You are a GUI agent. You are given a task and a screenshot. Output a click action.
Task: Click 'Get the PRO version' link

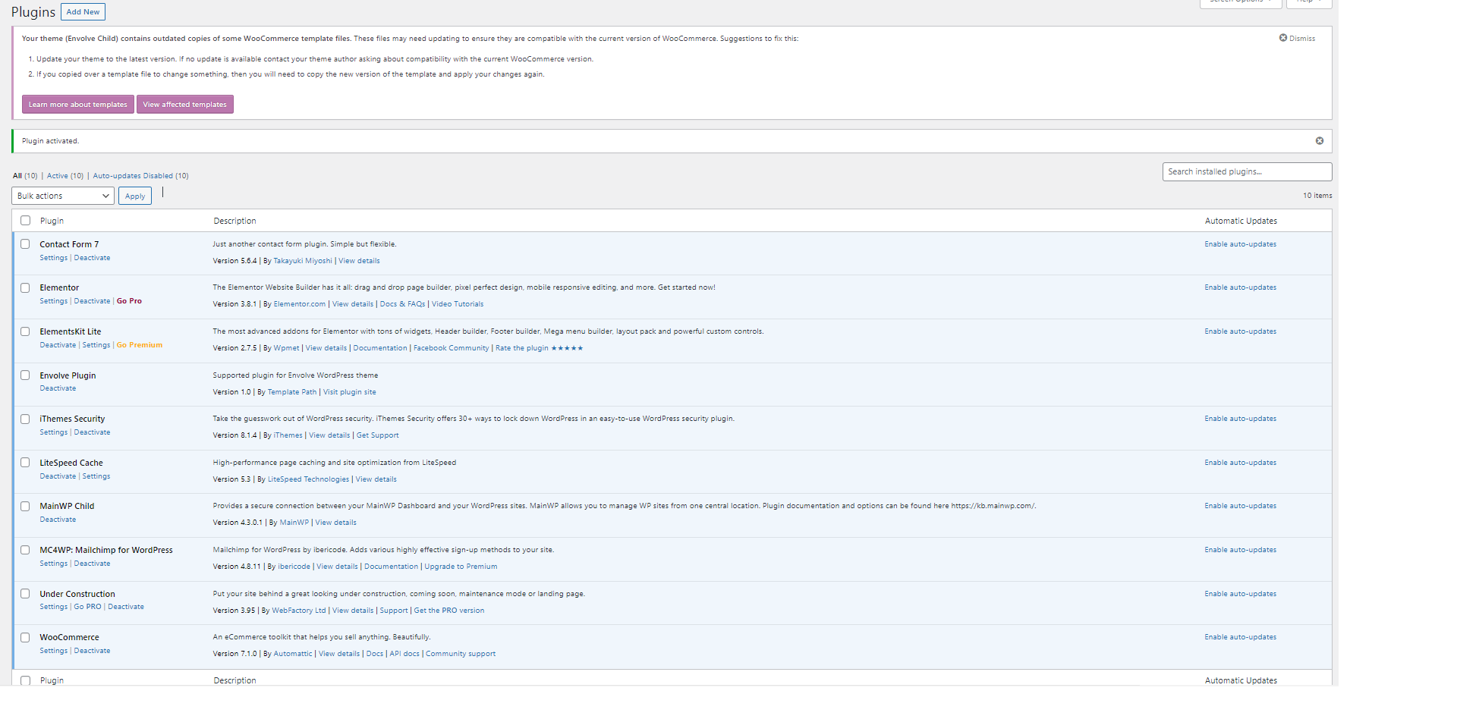pyautogui.click(x=448, y=611)
